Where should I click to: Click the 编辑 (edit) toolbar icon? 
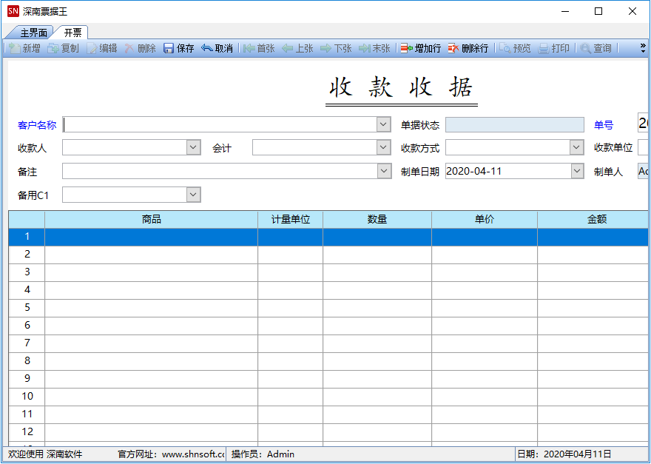pyautogui.click(x=102, y=49)
